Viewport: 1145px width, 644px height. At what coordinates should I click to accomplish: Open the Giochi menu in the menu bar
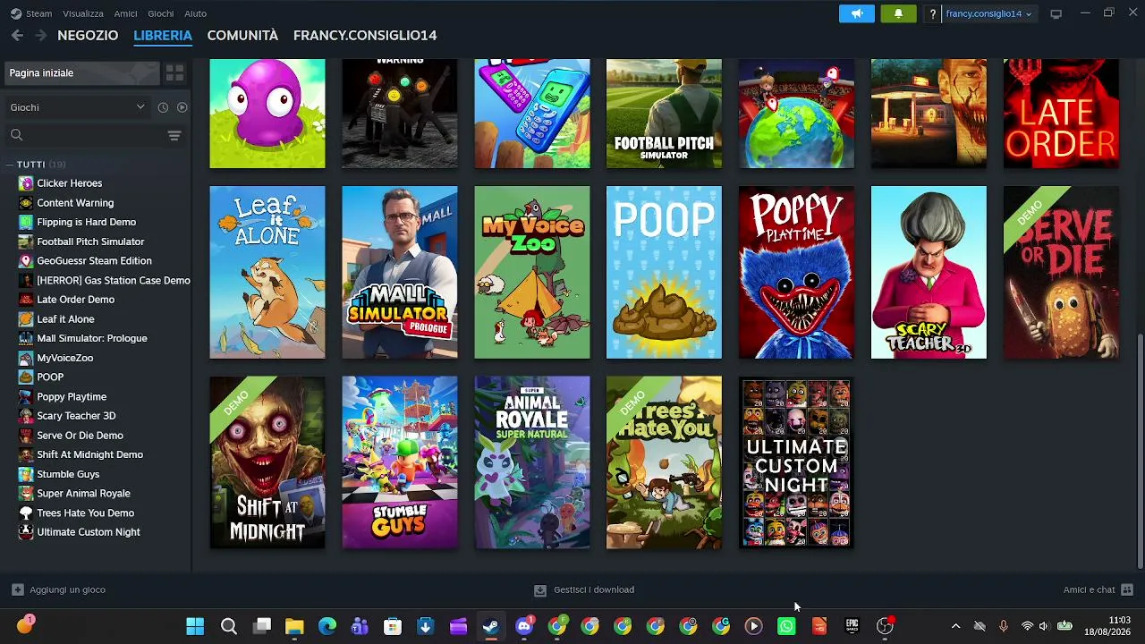click(x=161, y=13)
